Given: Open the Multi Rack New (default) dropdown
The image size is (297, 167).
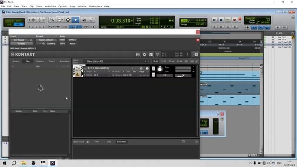Looking at the screenshot, I should point(116,61).
